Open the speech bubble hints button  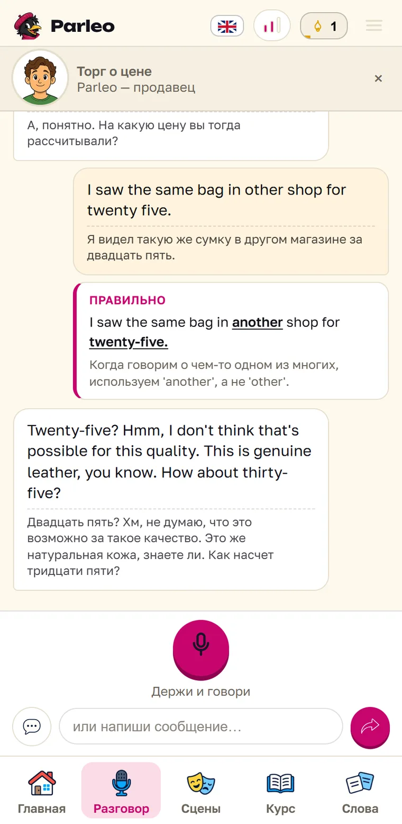32,726
